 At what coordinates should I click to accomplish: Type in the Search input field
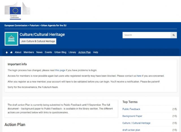coord(146,35)
